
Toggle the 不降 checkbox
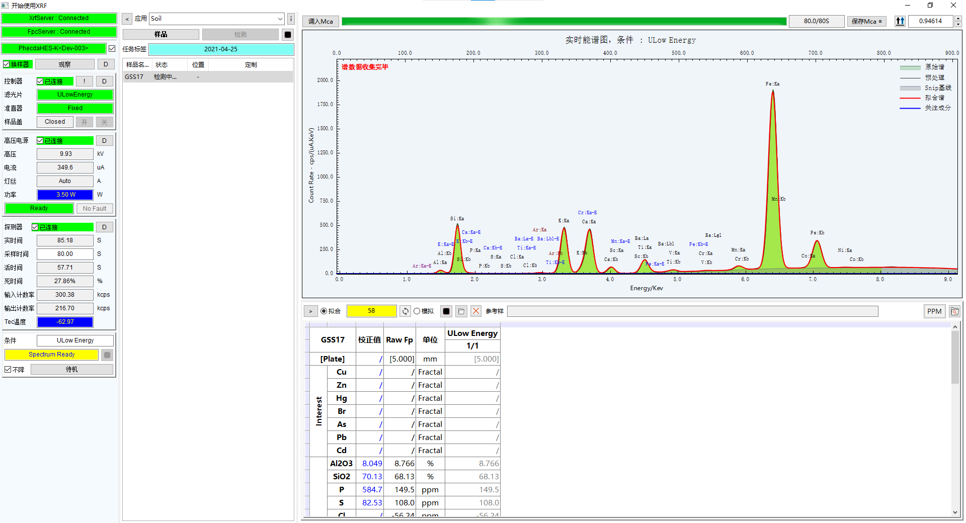8,370
